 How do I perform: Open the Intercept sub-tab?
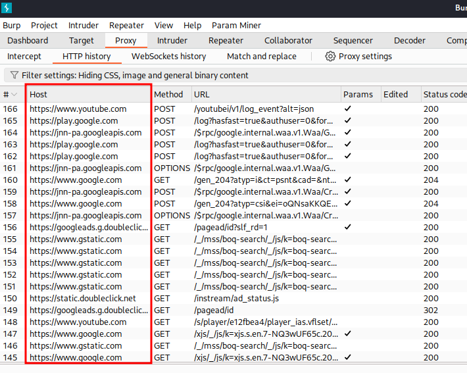(24, 57)
